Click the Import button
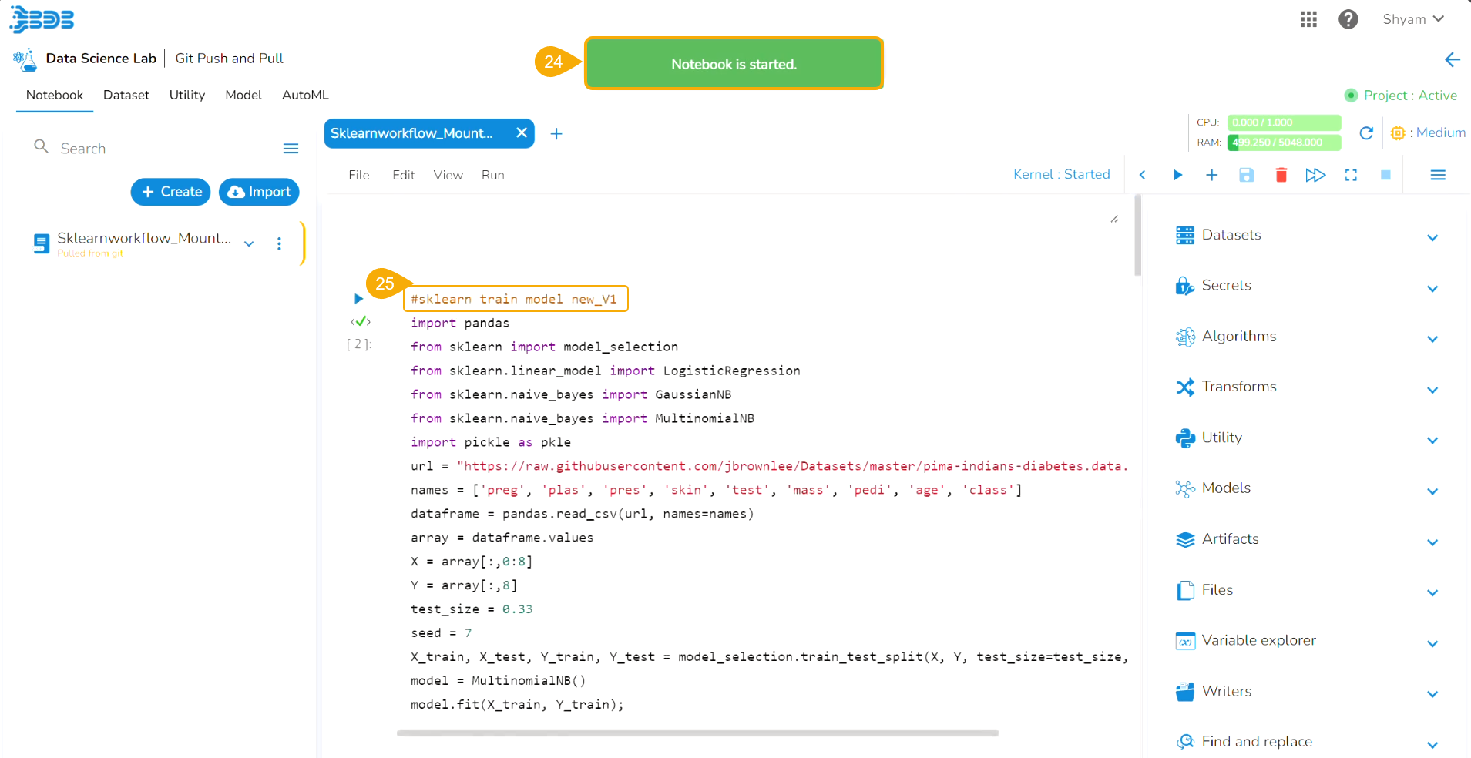This screenshot has height=758, width=1471. pyautogui.click(x=259, y=192)
